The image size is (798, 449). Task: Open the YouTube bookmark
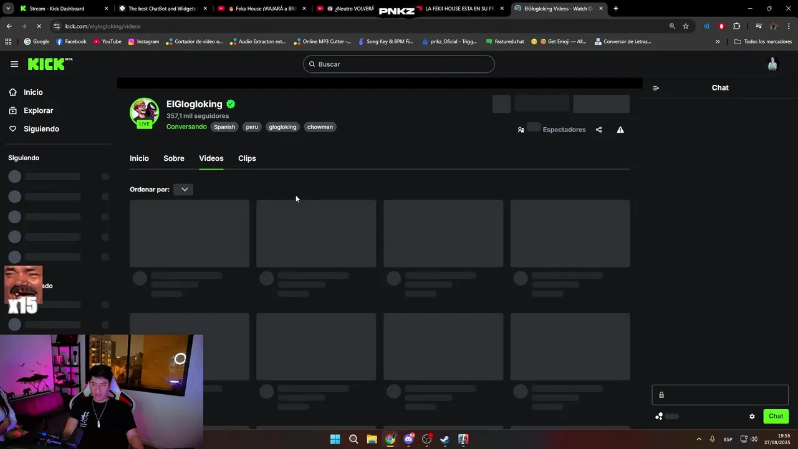(107, 42)
